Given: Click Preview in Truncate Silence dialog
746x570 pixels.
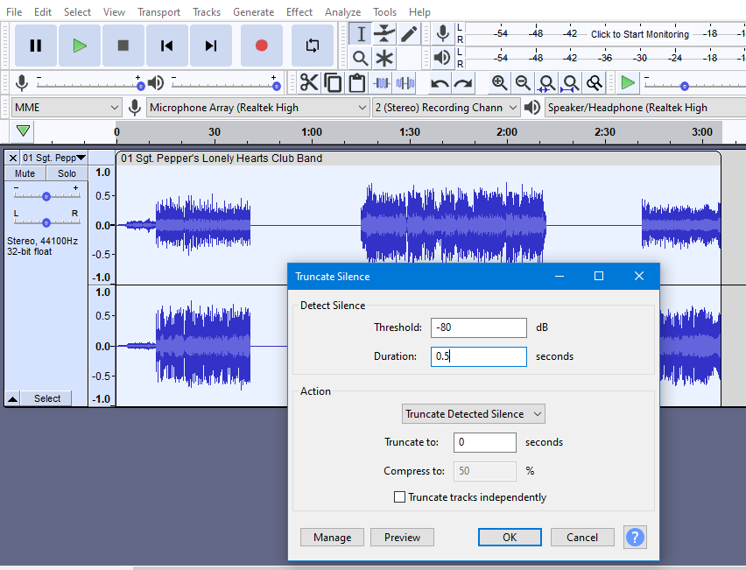Looking at the screenshot, I should pos(402,538).
